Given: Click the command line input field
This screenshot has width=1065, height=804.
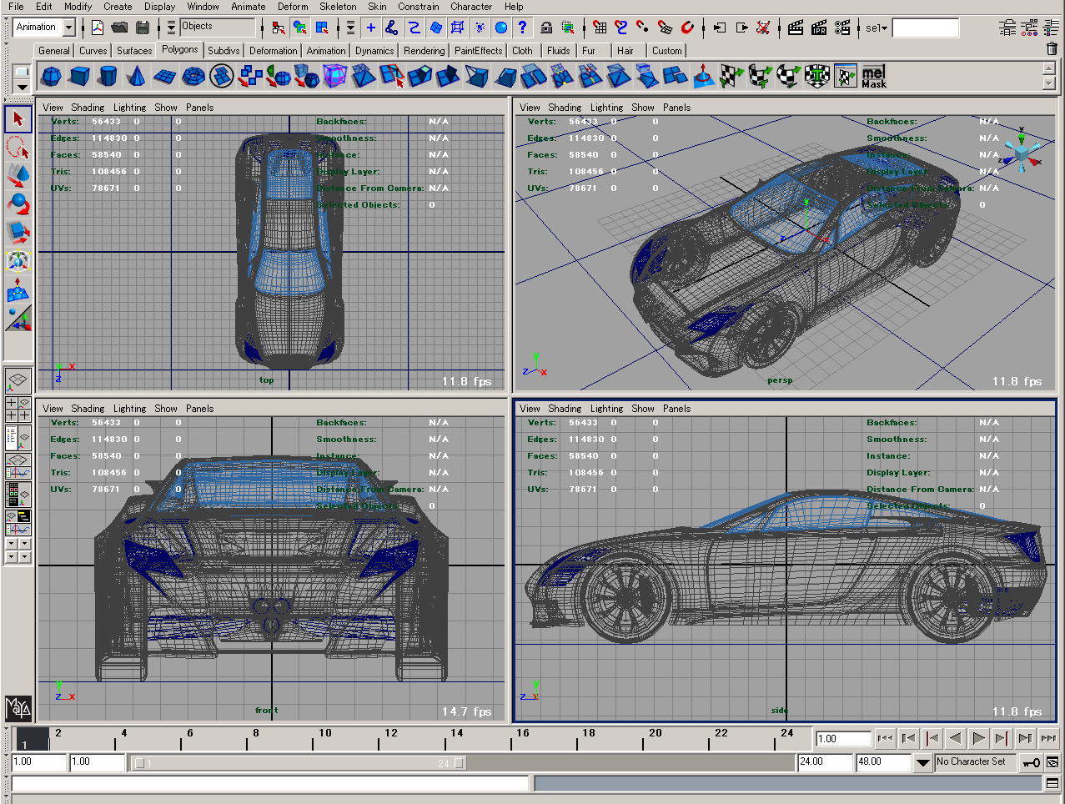Looking at the screenshot, I should (x=270, y=783).
